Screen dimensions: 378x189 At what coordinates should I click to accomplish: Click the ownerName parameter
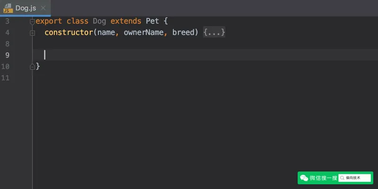pos(144,32)
